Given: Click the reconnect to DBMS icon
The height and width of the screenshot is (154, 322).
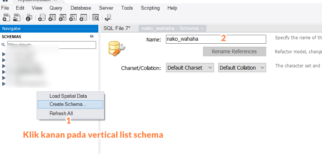Looking at the screenshot, I should click(108, 17).
